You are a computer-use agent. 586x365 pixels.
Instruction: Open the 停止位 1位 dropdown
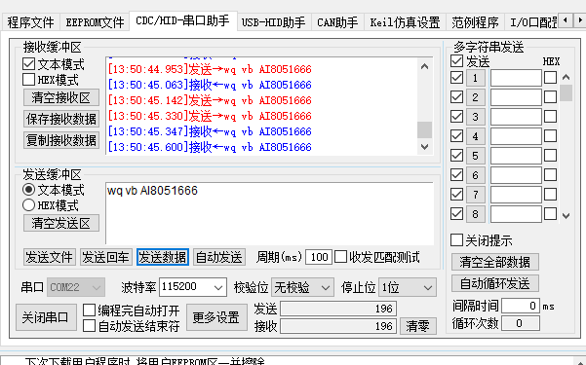click(x=408, y=287)
